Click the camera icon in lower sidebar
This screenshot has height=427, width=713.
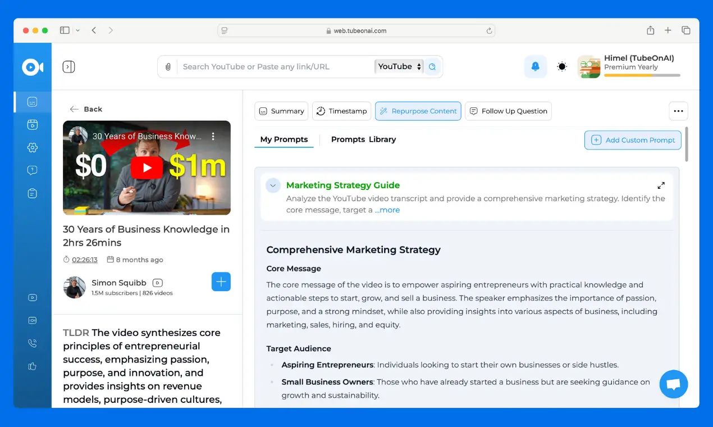pos(33,320)
